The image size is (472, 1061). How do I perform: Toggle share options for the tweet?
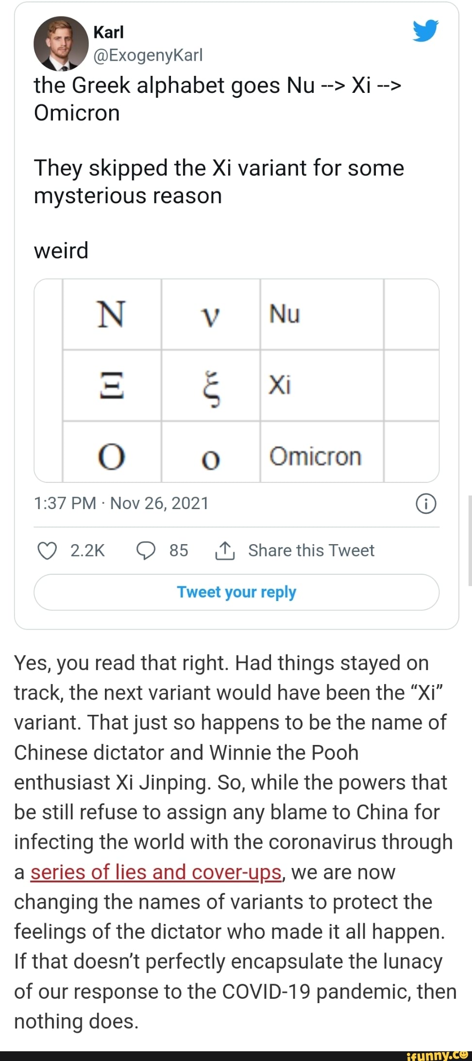click(x=226, y=550)
